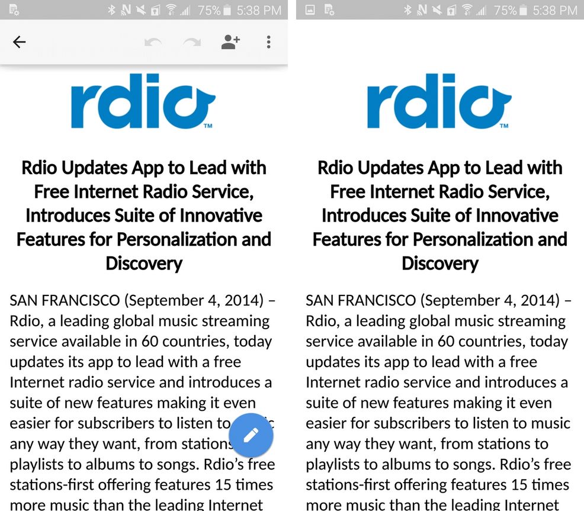The height and width of the screenshot is (511, 584).
Task: Tap 'SAN FRANCISCO (September 4, 2014)' in left document
Action: 137,300
